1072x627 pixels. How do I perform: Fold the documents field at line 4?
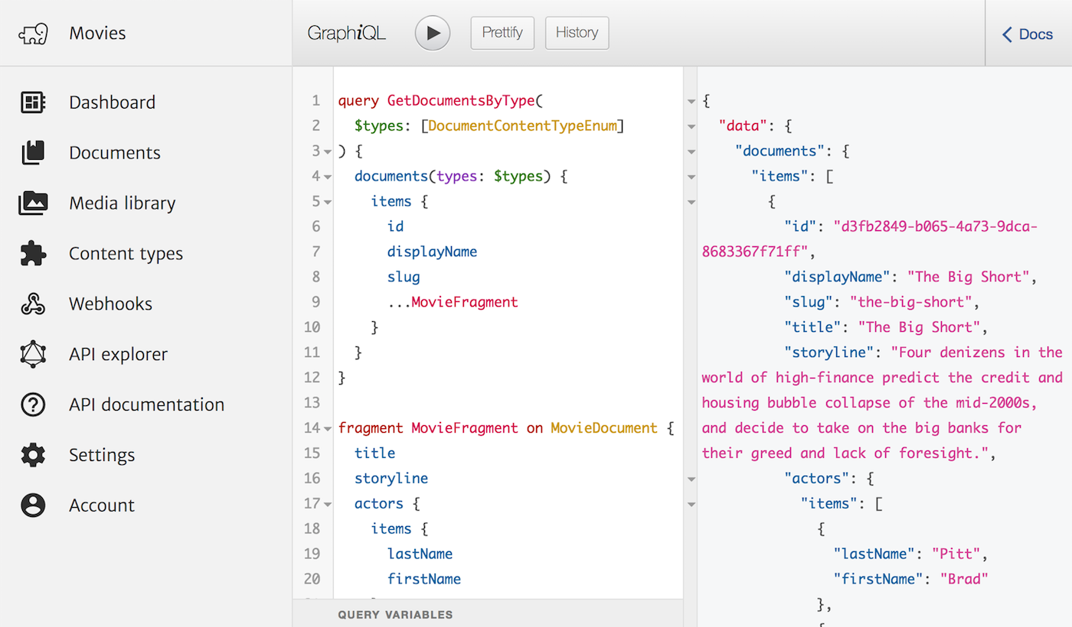[328, 177]
